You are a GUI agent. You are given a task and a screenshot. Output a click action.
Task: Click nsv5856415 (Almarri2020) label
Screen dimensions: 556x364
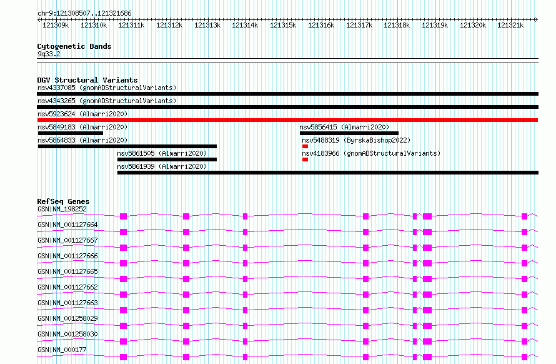tap(344, 127)
